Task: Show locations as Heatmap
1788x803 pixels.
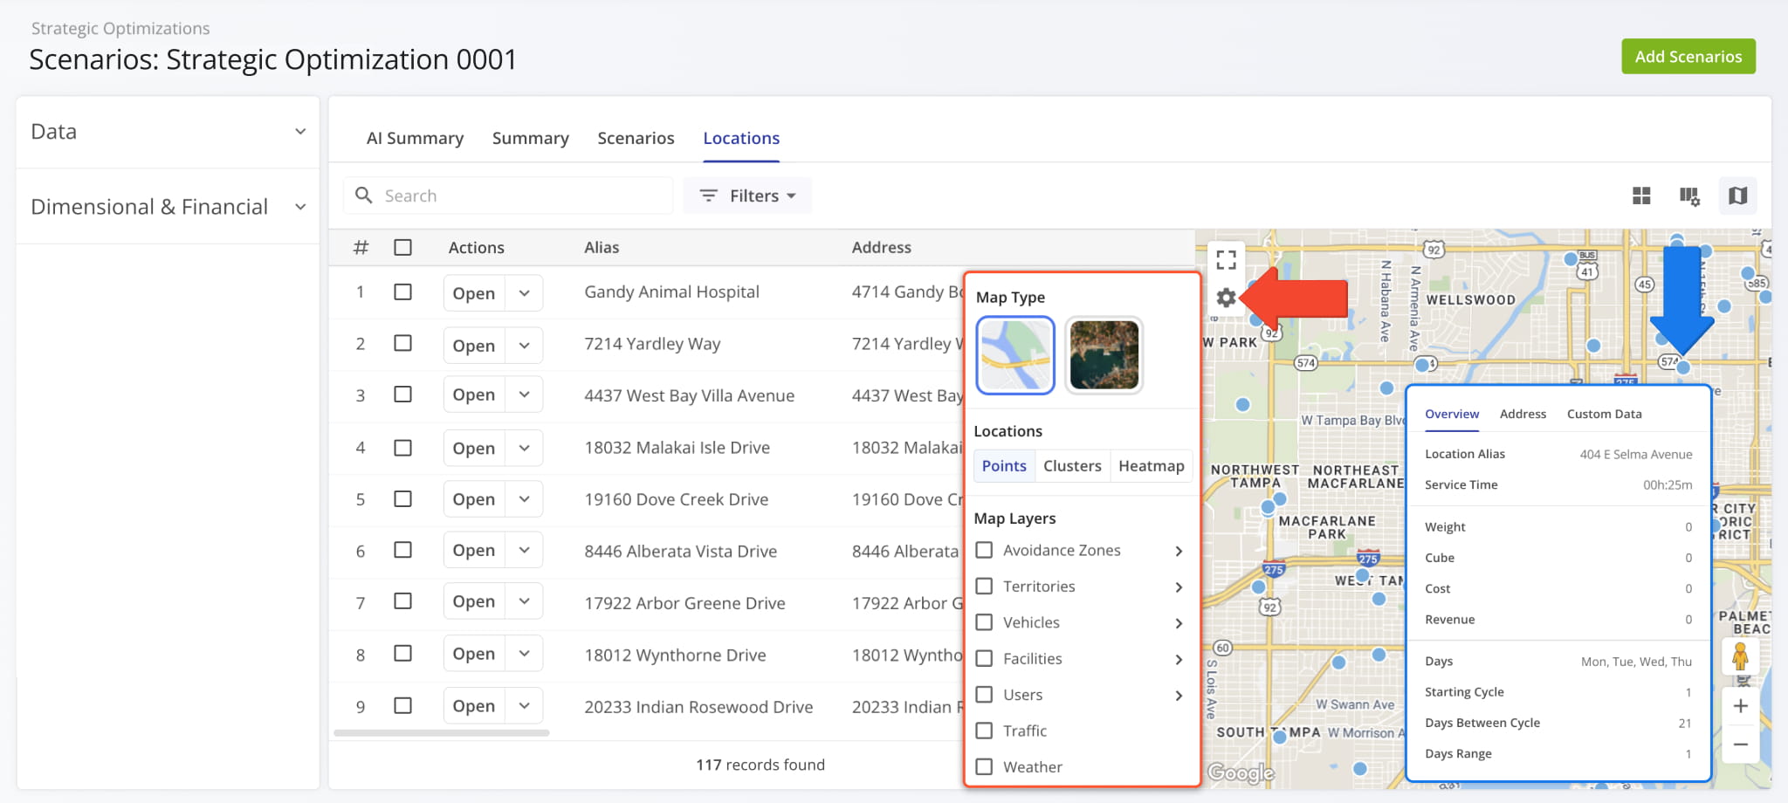Action: (1151, 466)
